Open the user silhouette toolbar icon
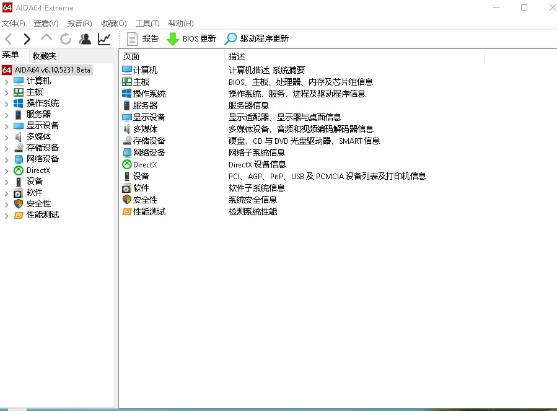Image resolution: width=557 pixels, height=411 pixels. click(85, 39)
